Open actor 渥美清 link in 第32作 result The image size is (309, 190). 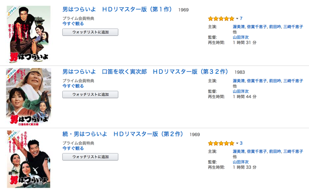click(239, 81)
